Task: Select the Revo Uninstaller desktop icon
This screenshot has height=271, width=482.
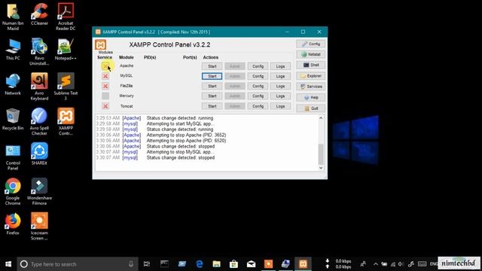Action: [x=39, y=52]
